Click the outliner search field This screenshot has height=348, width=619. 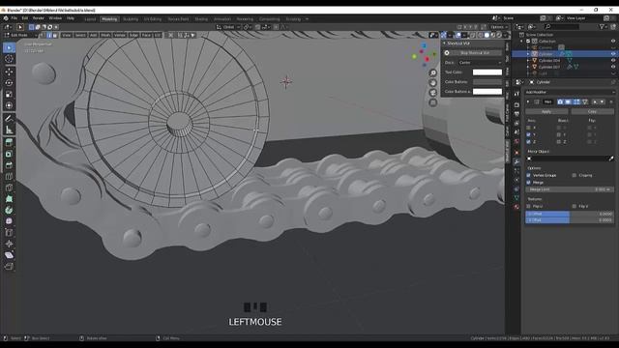pos(561,27)
